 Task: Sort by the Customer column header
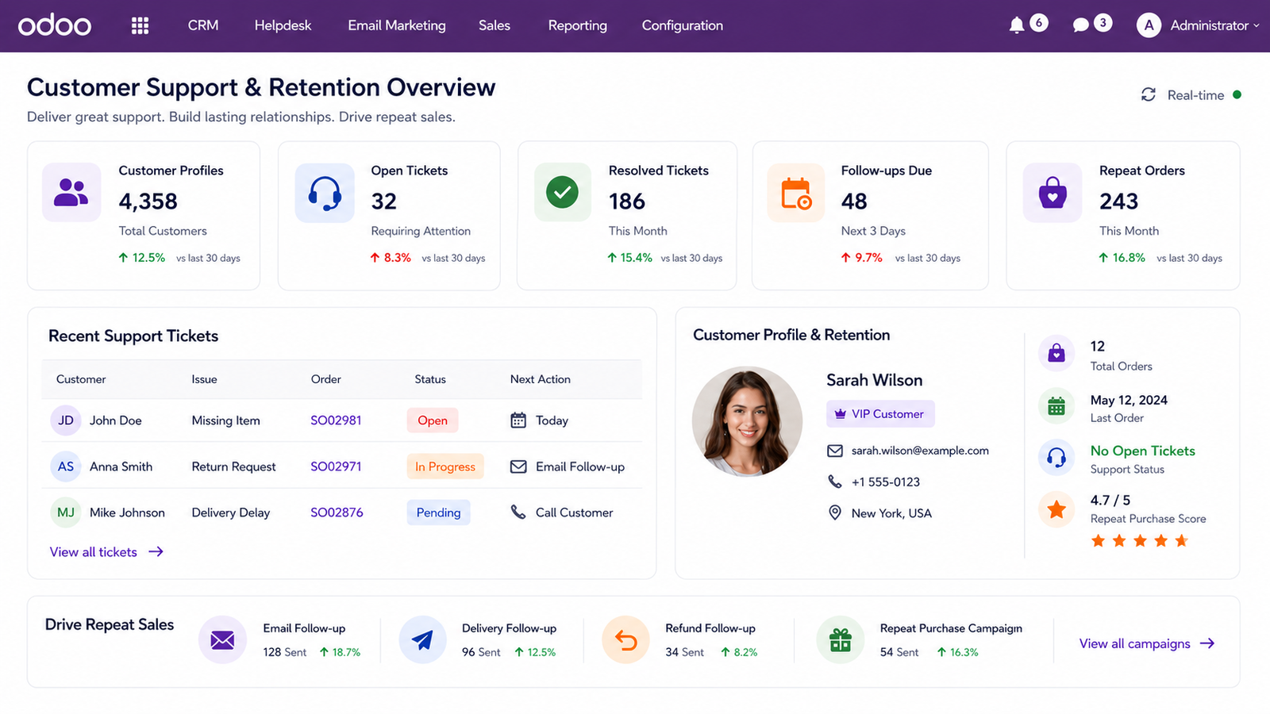[81, 379]
